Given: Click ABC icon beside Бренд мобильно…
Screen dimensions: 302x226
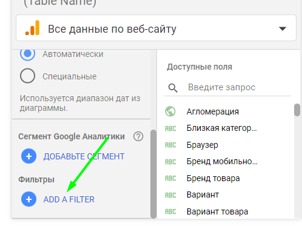Looking at the screenshot, I should click(170, 162).
